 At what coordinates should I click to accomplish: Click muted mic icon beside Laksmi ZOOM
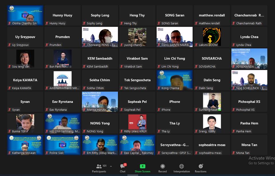click(x=197, y=45)
